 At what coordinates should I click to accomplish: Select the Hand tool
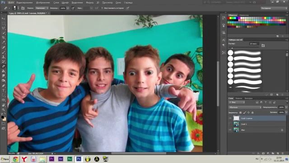[3, 105]
